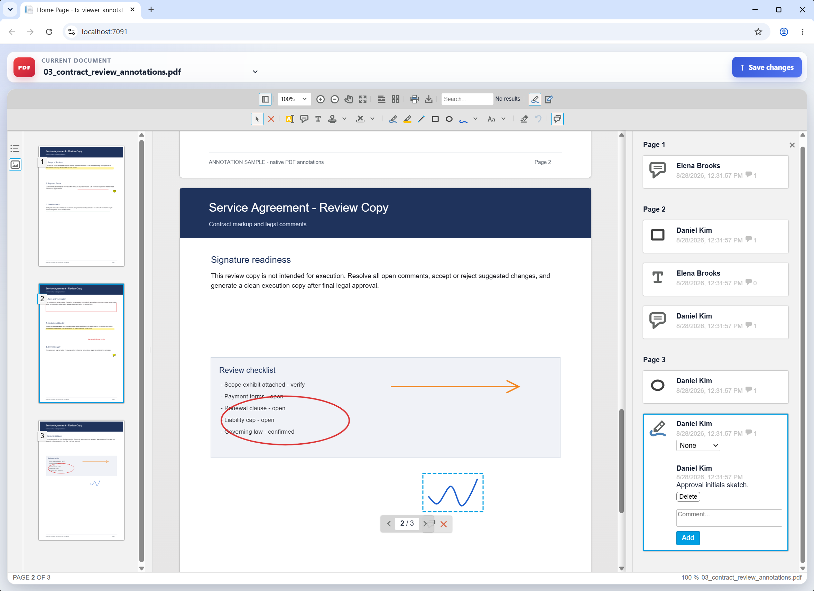Select the rejected stamp tool icon
The height and width of the screenshot is (591, 814).
360,119
